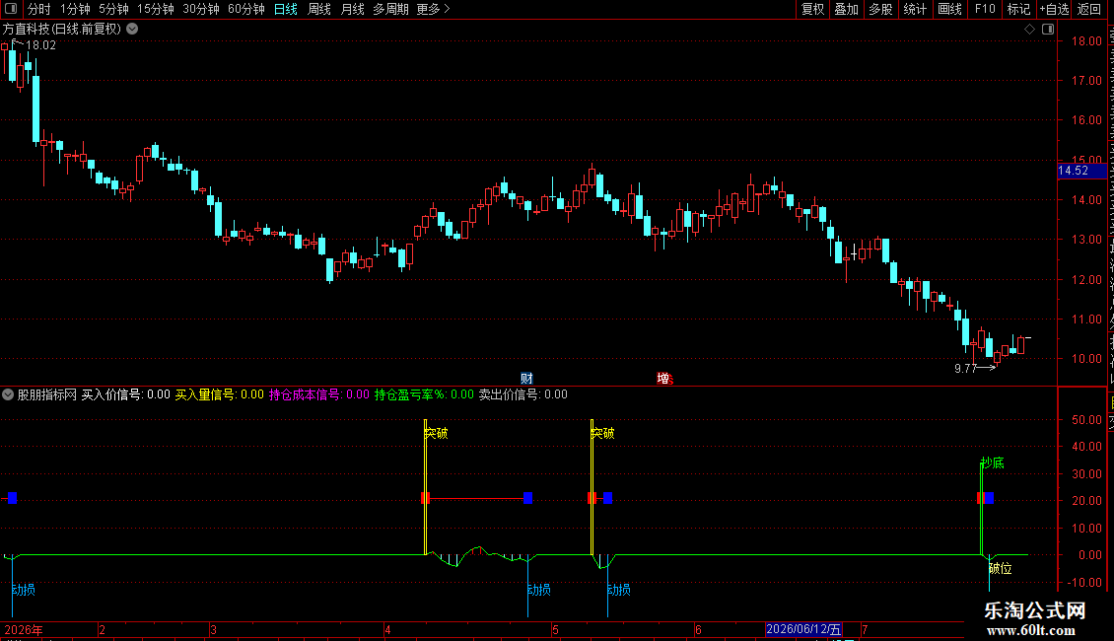Screen dimensions: 1114x641
Task: Select the 30分钟 period tab
Action: (201, 9)
